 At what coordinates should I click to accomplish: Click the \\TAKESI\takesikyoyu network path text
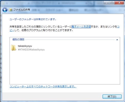point(31,49)
